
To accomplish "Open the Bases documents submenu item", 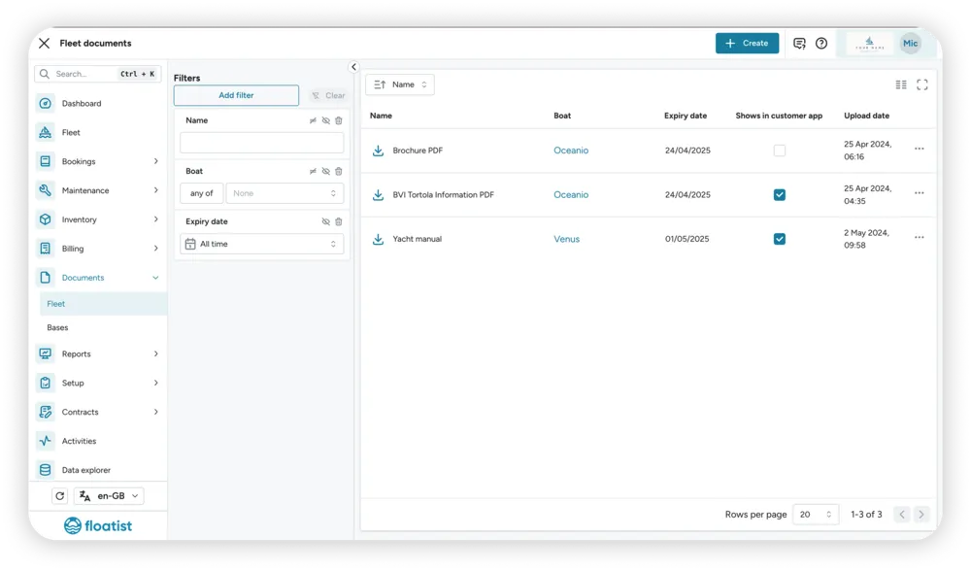I will tap(57, 328).
